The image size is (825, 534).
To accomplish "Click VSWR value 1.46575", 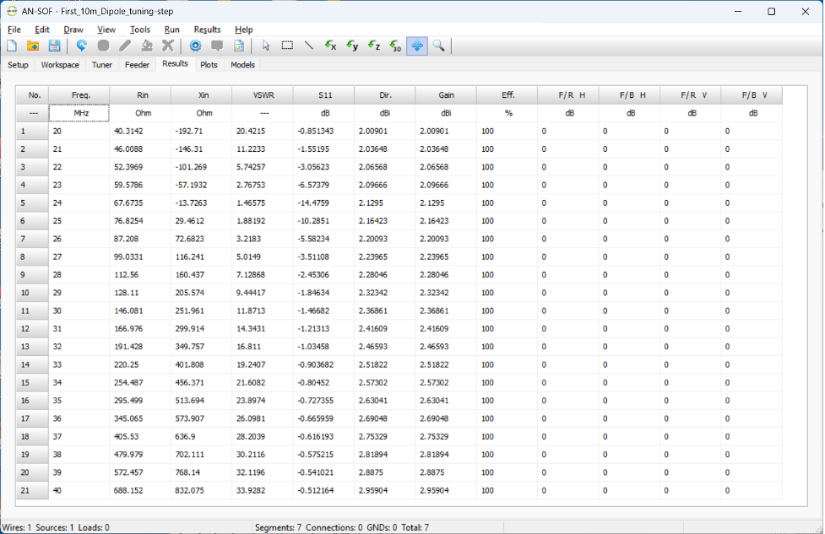I will 251,202.
